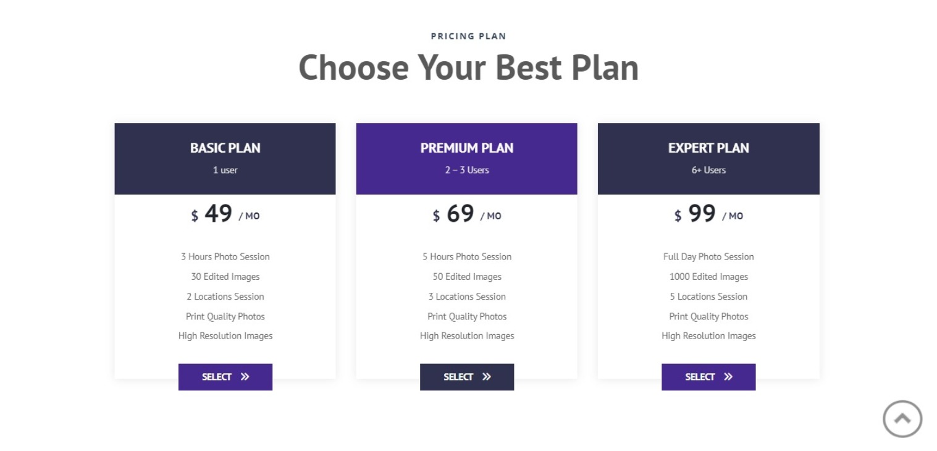Click 1000 Edited Images feature text
The height and width of the screenshot is (451, 937).
pos(708,277)
